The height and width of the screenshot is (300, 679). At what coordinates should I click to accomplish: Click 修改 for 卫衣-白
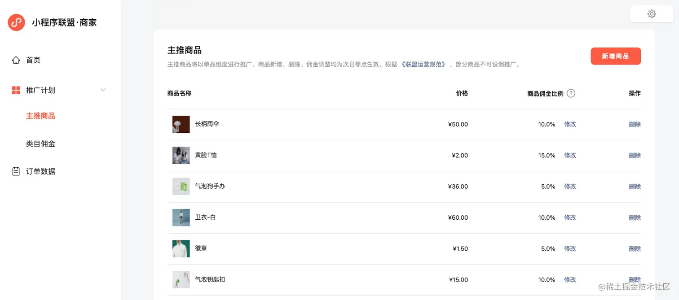tap(570, 217)
